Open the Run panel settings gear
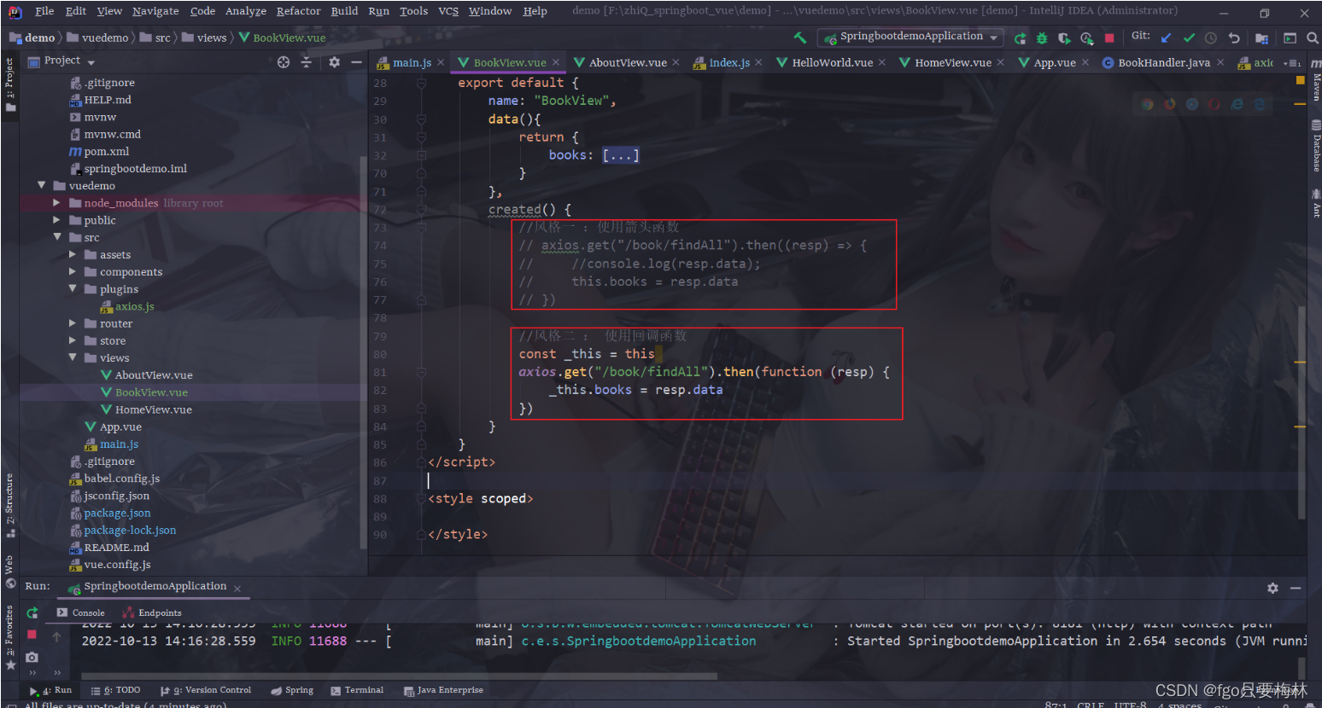This screenshot has width=1322, height=708. click(1272, 588)
